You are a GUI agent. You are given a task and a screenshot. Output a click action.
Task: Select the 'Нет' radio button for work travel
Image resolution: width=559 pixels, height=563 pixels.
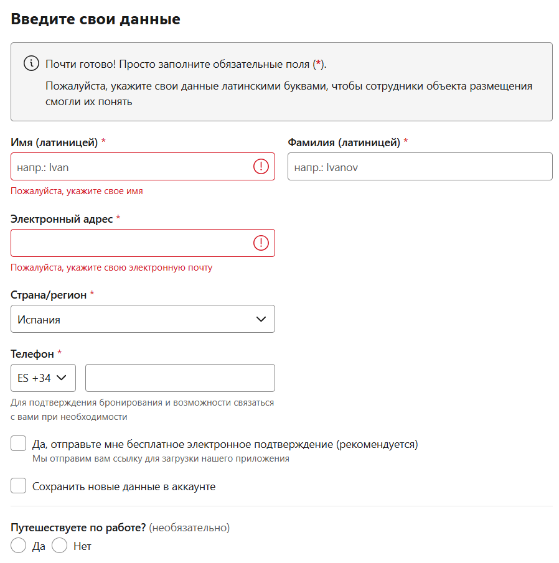tap(60, 546)
